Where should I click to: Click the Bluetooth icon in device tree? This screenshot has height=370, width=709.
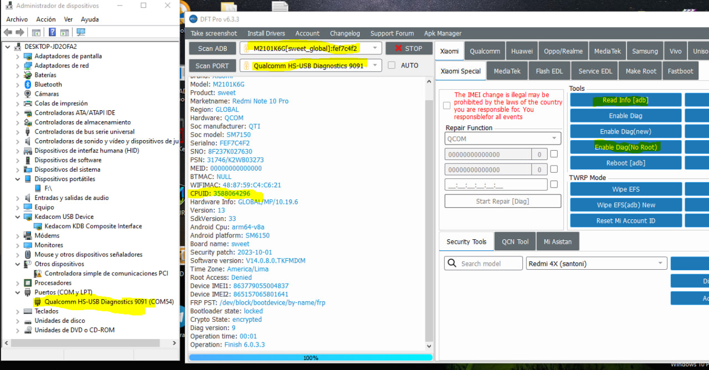28,84
